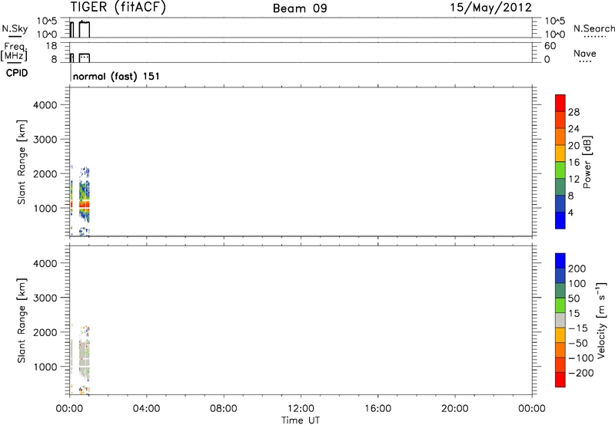Click the 3000 label of velocity panel axis

pyautogui.click(x=45, y=298)
